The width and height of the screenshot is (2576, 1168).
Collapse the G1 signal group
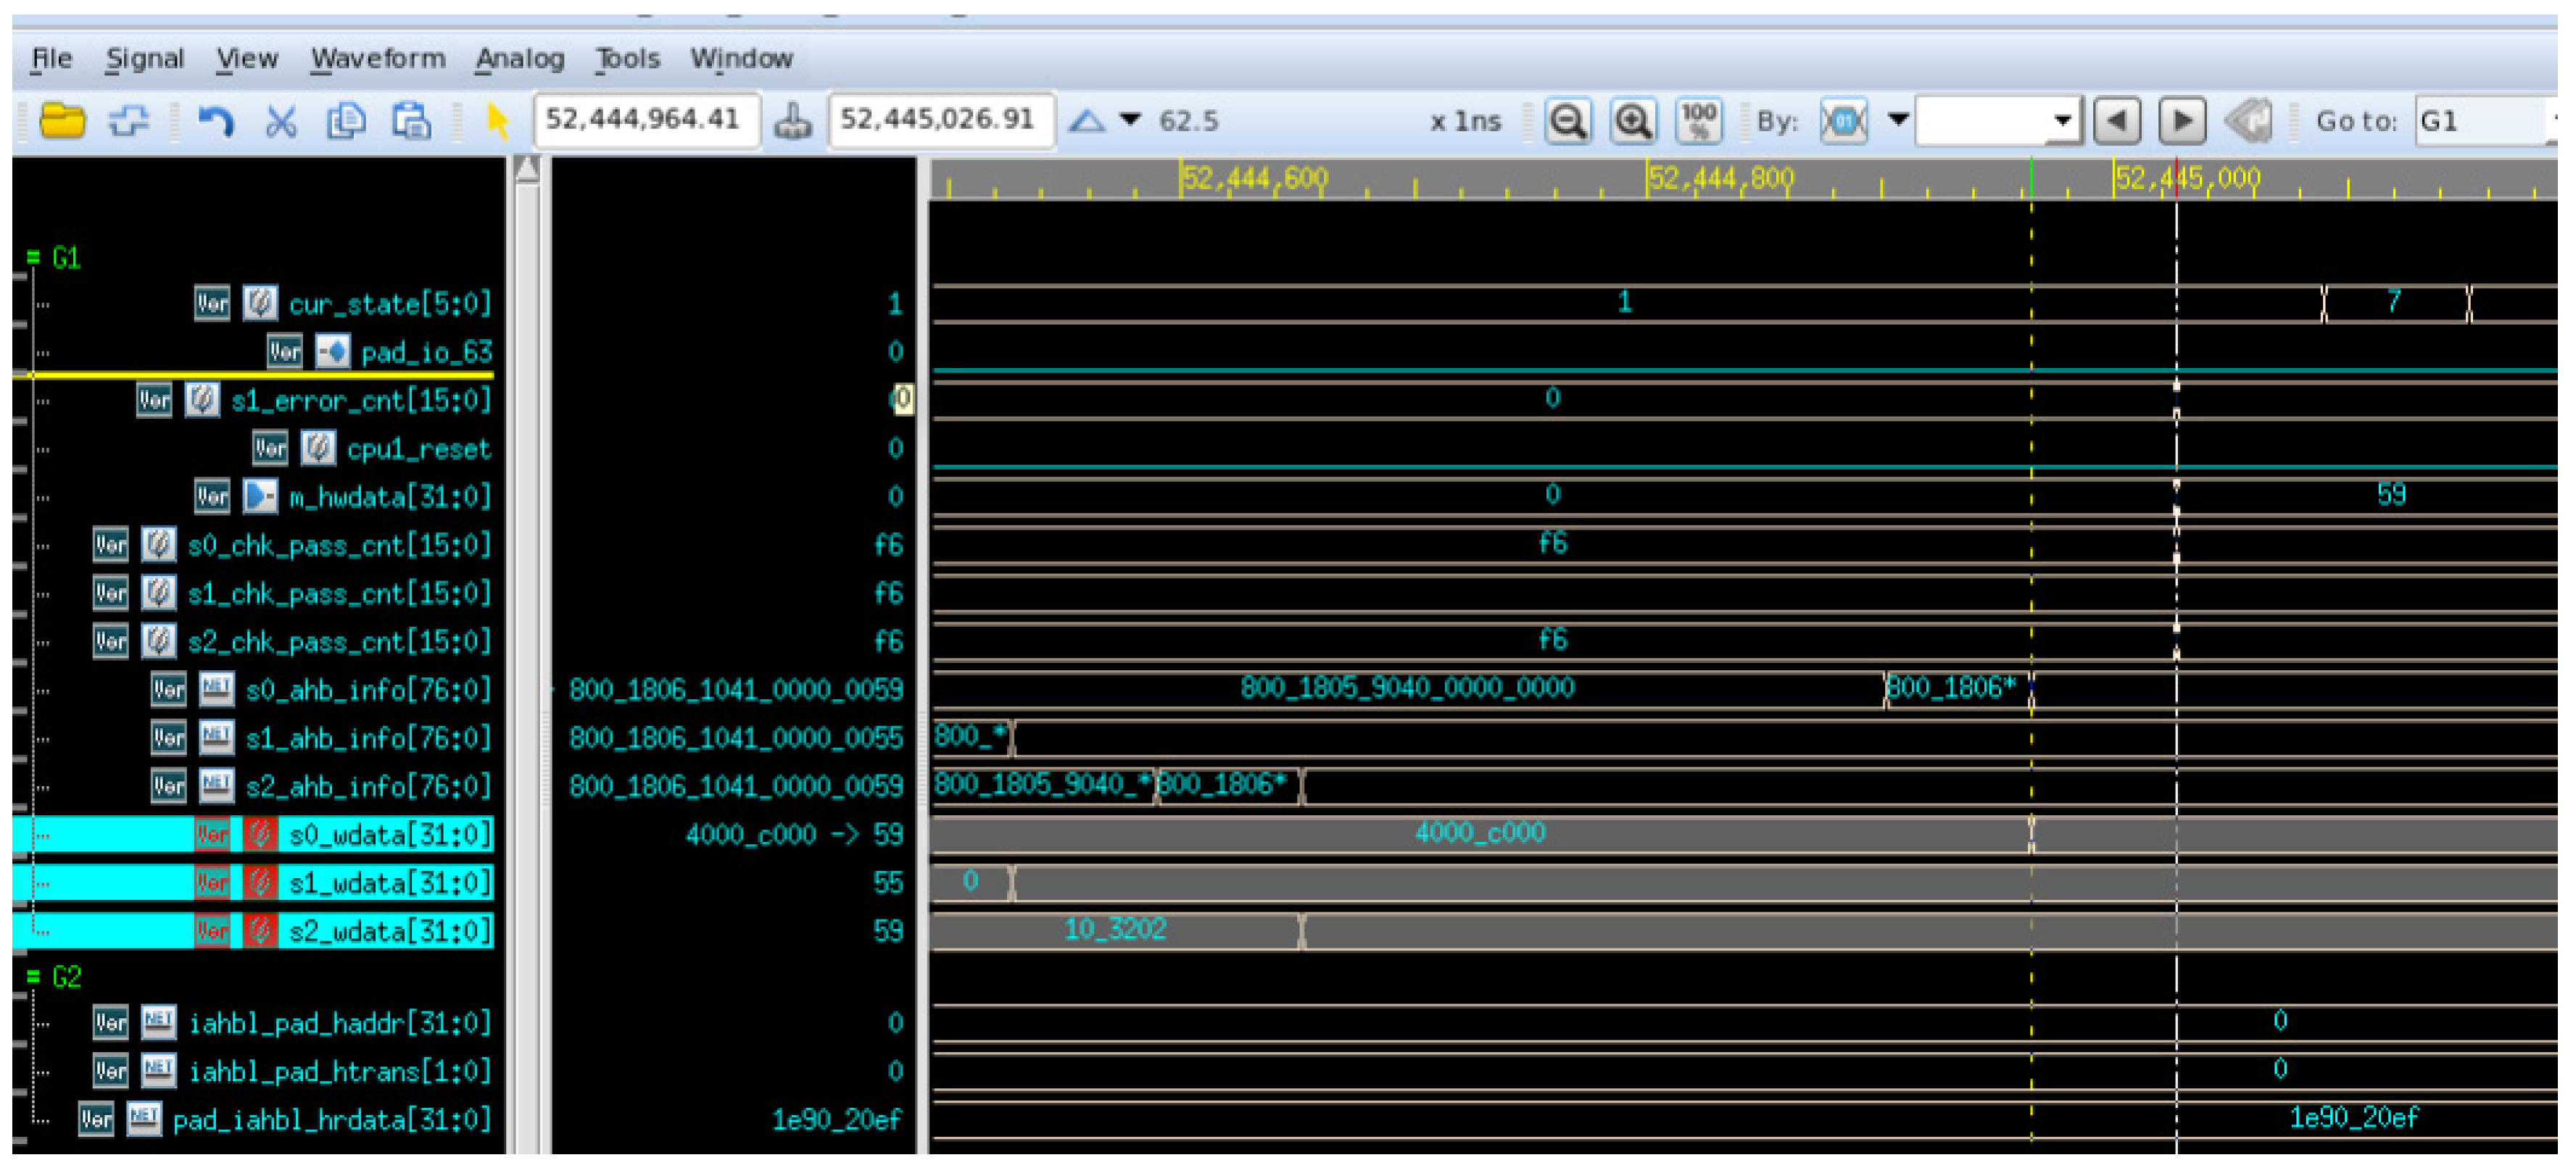pyautogui.click(x=33, y=258)
